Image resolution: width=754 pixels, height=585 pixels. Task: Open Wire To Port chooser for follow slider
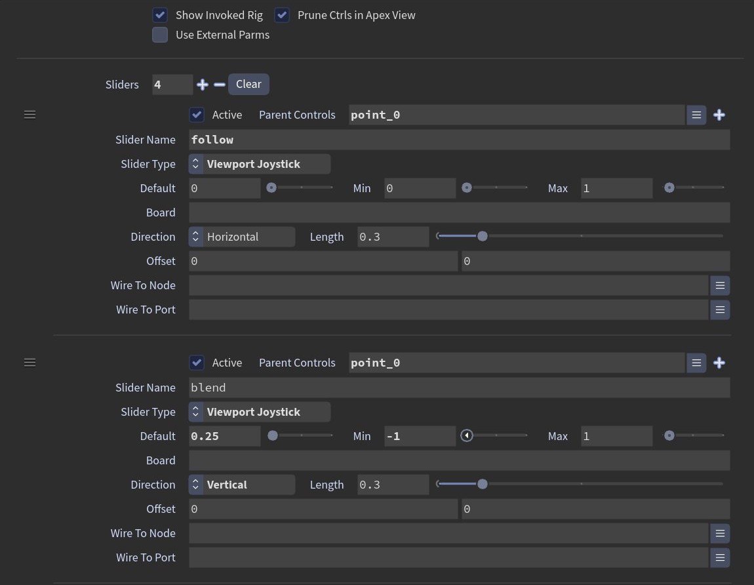[720, 310]
